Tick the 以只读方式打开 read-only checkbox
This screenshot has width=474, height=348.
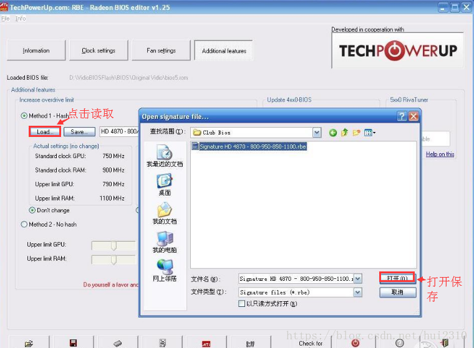241,303
